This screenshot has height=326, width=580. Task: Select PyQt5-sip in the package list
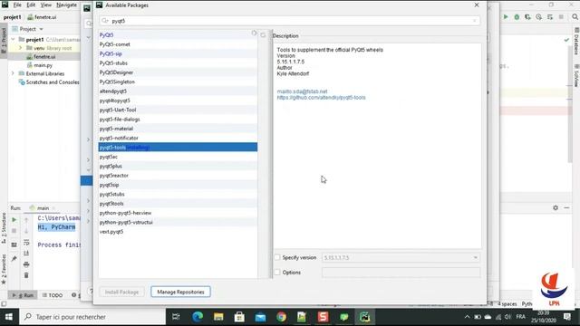pyautogui.click(x=178, y=53)
